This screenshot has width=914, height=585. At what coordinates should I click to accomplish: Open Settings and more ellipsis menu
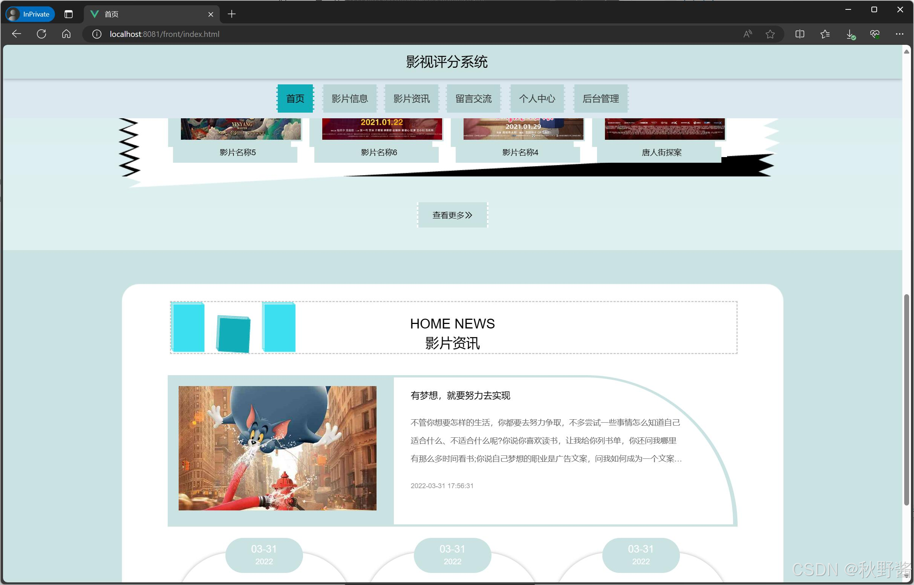(899, 34)
